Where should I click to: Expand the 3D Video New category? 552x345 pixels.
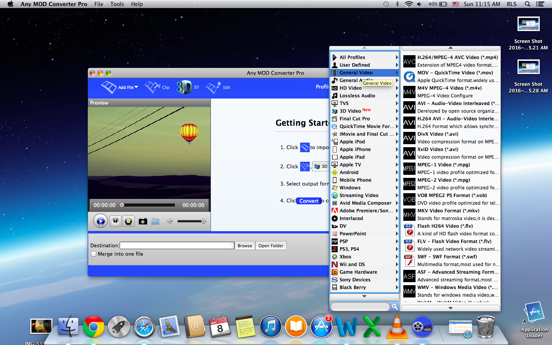point(365,111)
